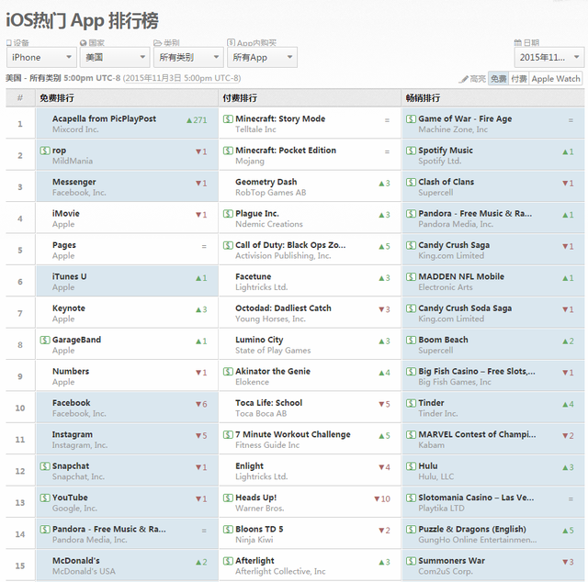This screenshot has width=588, height=582.
Task: Click the purchase icon beside Heads Up!
Action: pyautogui.click(x=228, y=498)
